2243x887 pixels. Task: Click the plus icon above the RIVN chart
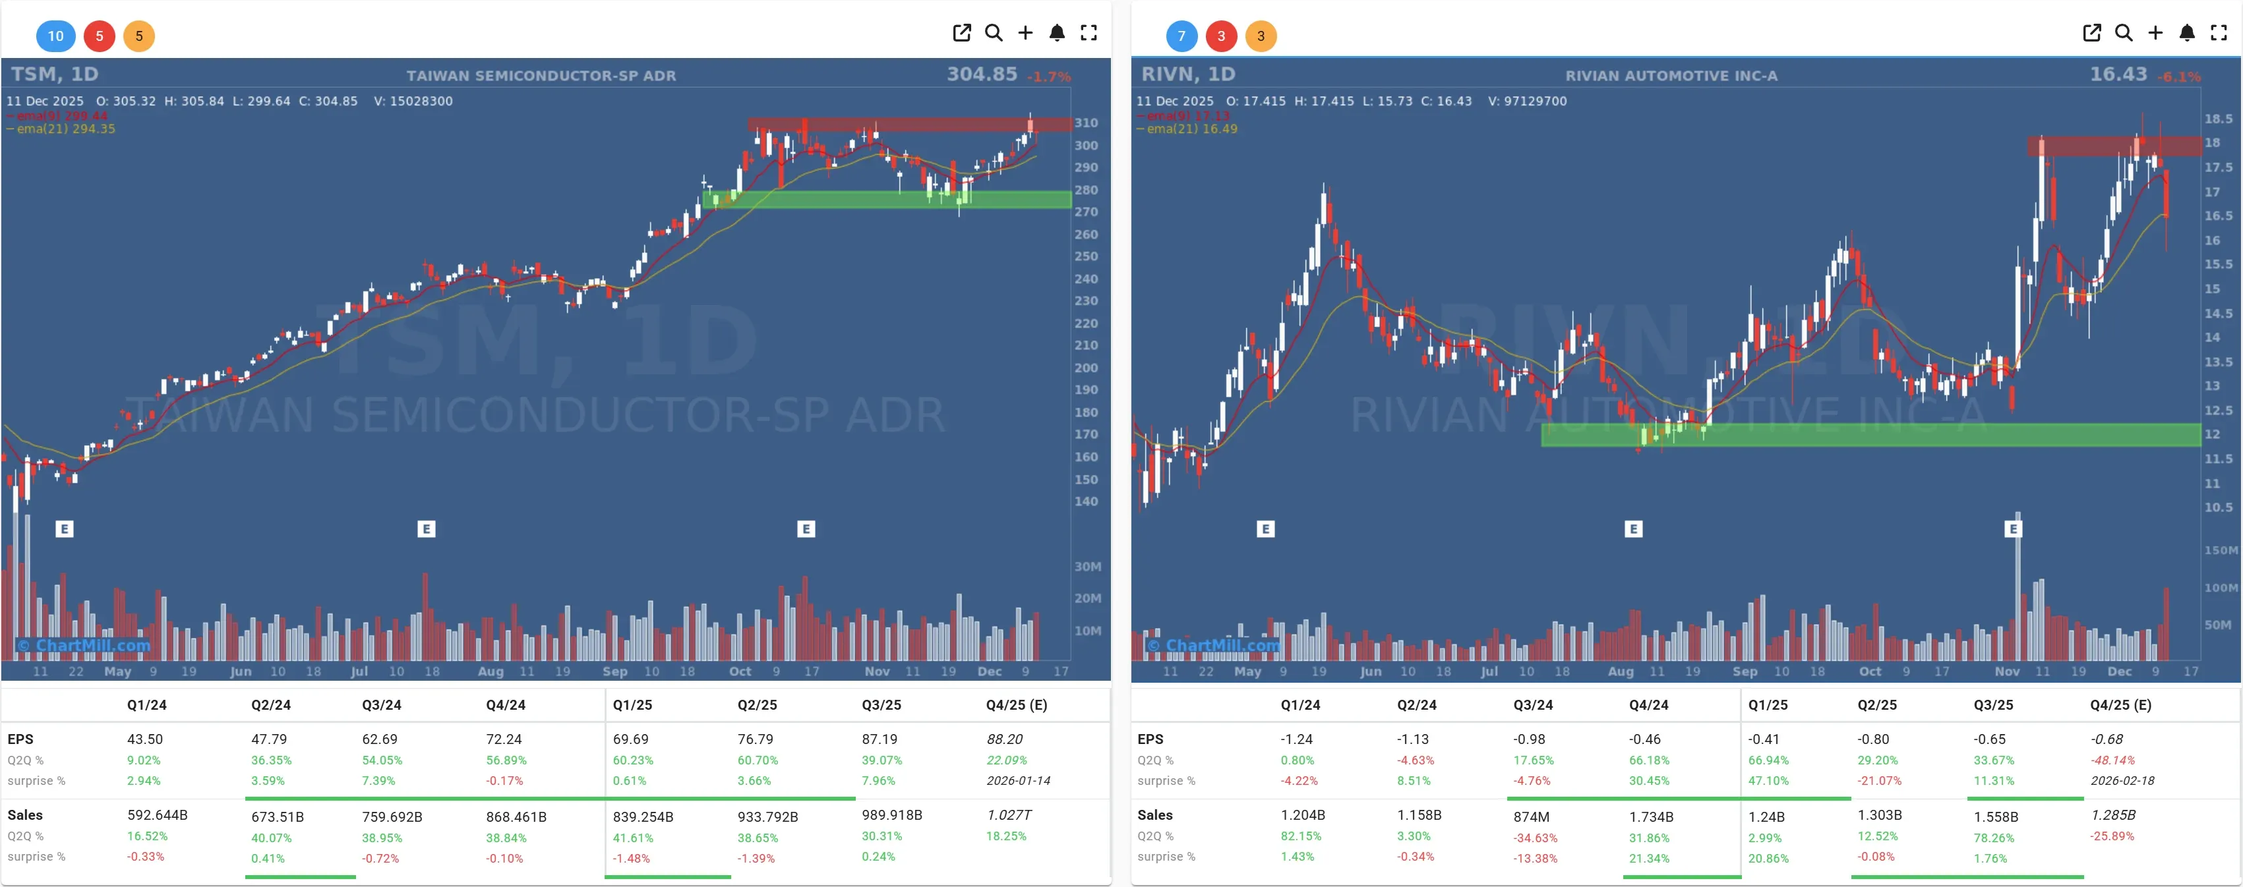tap(2155, 33)
